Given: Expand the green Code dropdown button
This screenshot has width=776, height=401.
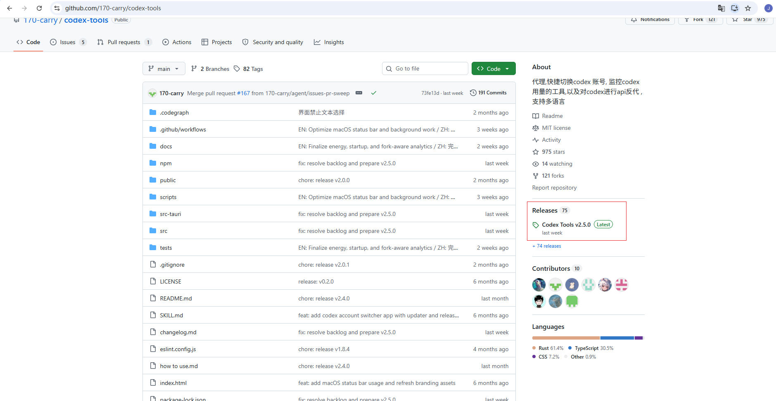Looking at the screenshot, I should pos(494,68).
